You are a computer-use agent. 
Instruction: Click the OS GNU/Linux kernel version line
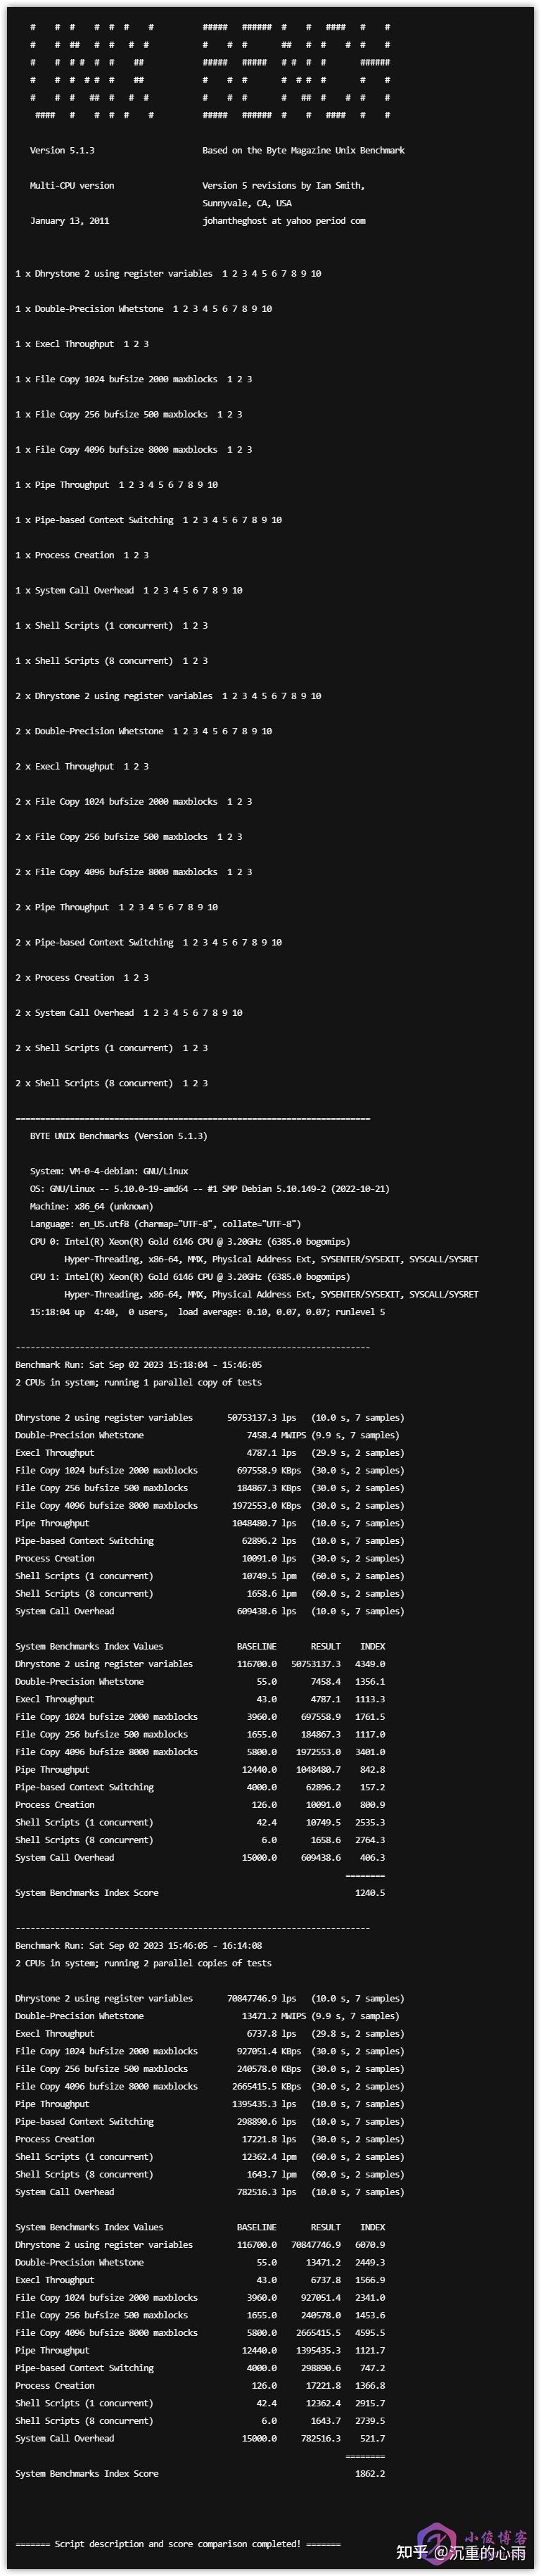pyautogui.click(x=209, y=1189)
